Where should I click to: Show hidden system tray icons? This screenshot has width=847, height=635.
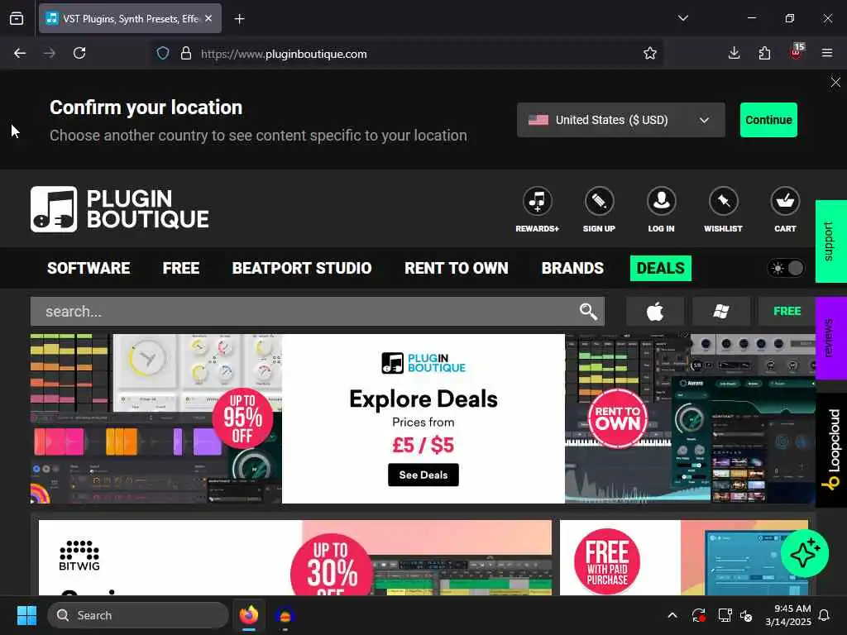[672, 615]
